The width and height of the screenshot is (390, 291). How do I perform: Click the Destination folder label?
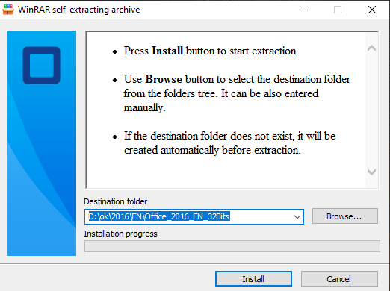115,201
